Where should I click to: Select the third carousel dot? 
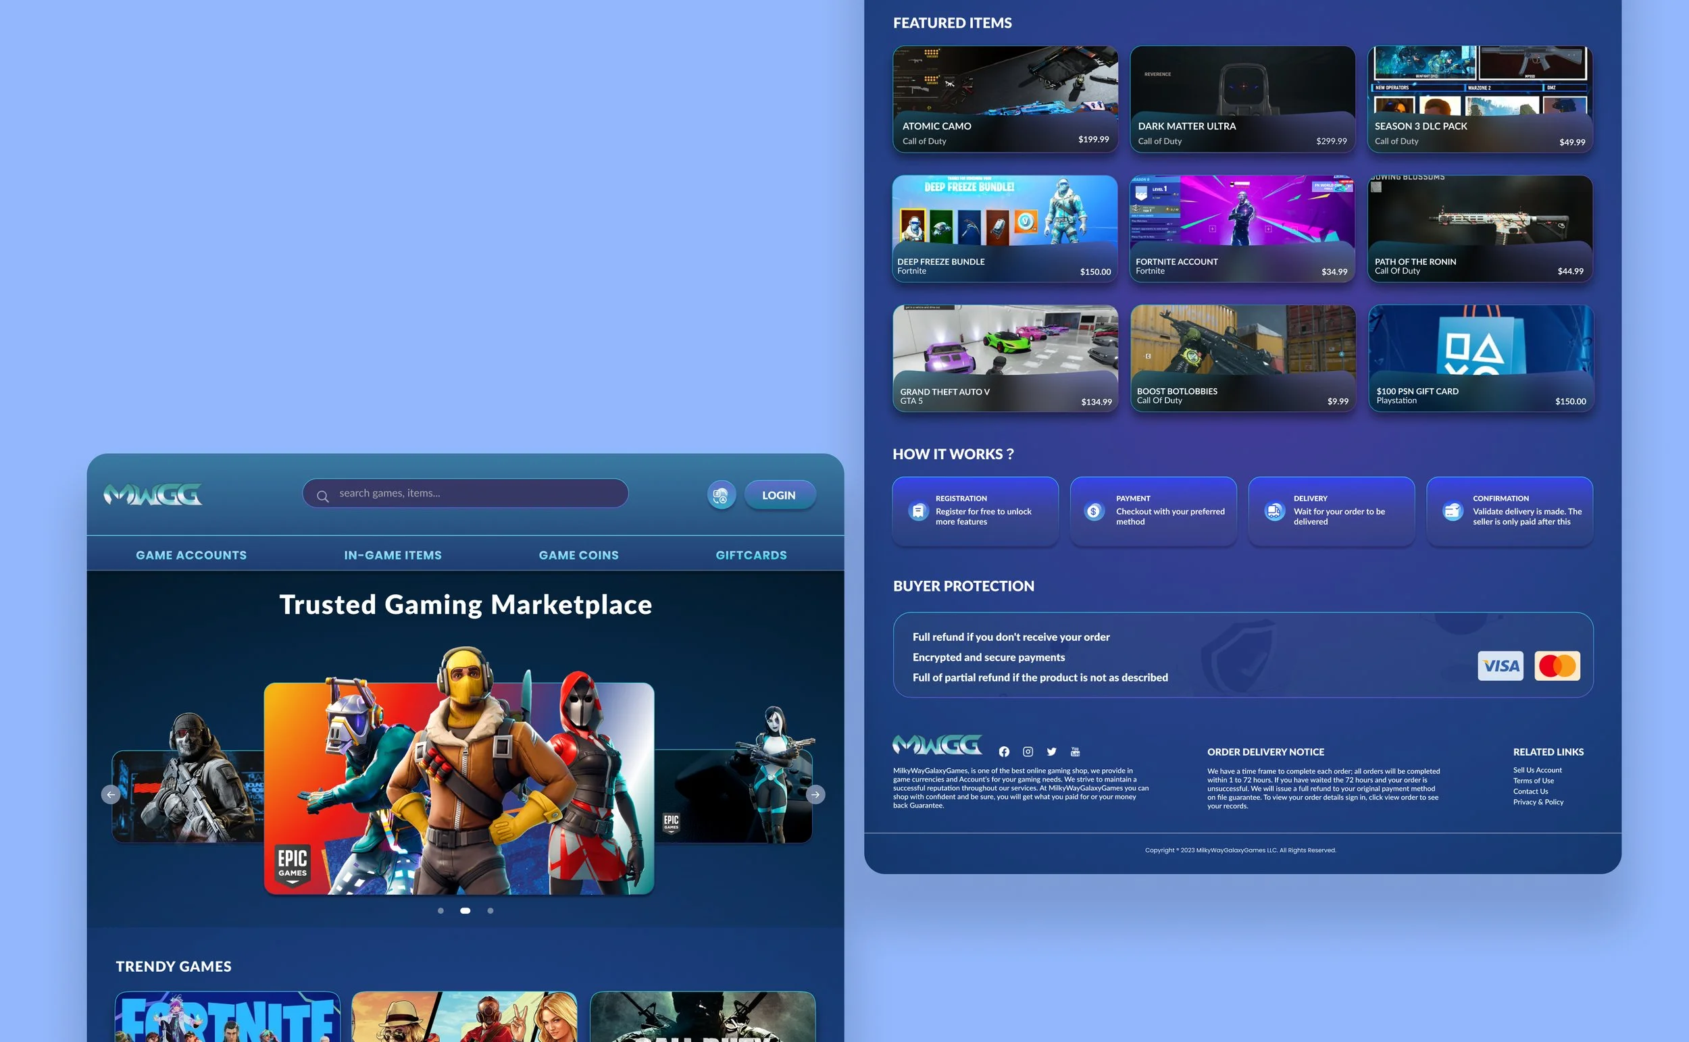point(490,910)
